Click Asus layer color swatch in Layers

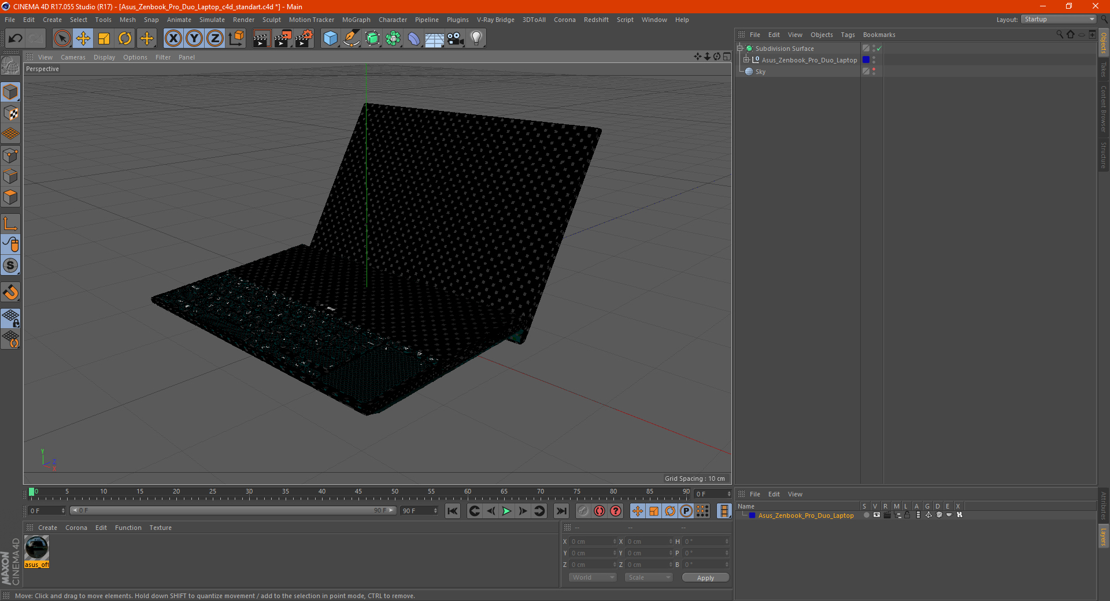pos(752,515)
